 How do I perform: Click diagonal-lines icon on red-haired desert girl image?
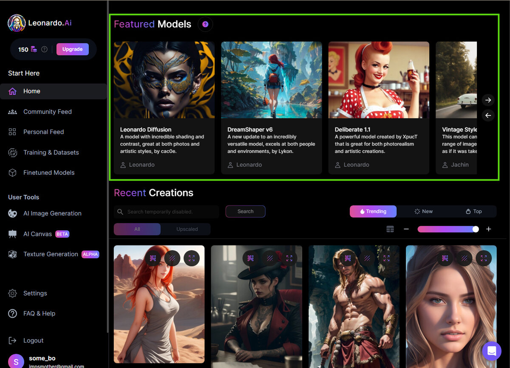pyautogui.click(x=172, y=258)
